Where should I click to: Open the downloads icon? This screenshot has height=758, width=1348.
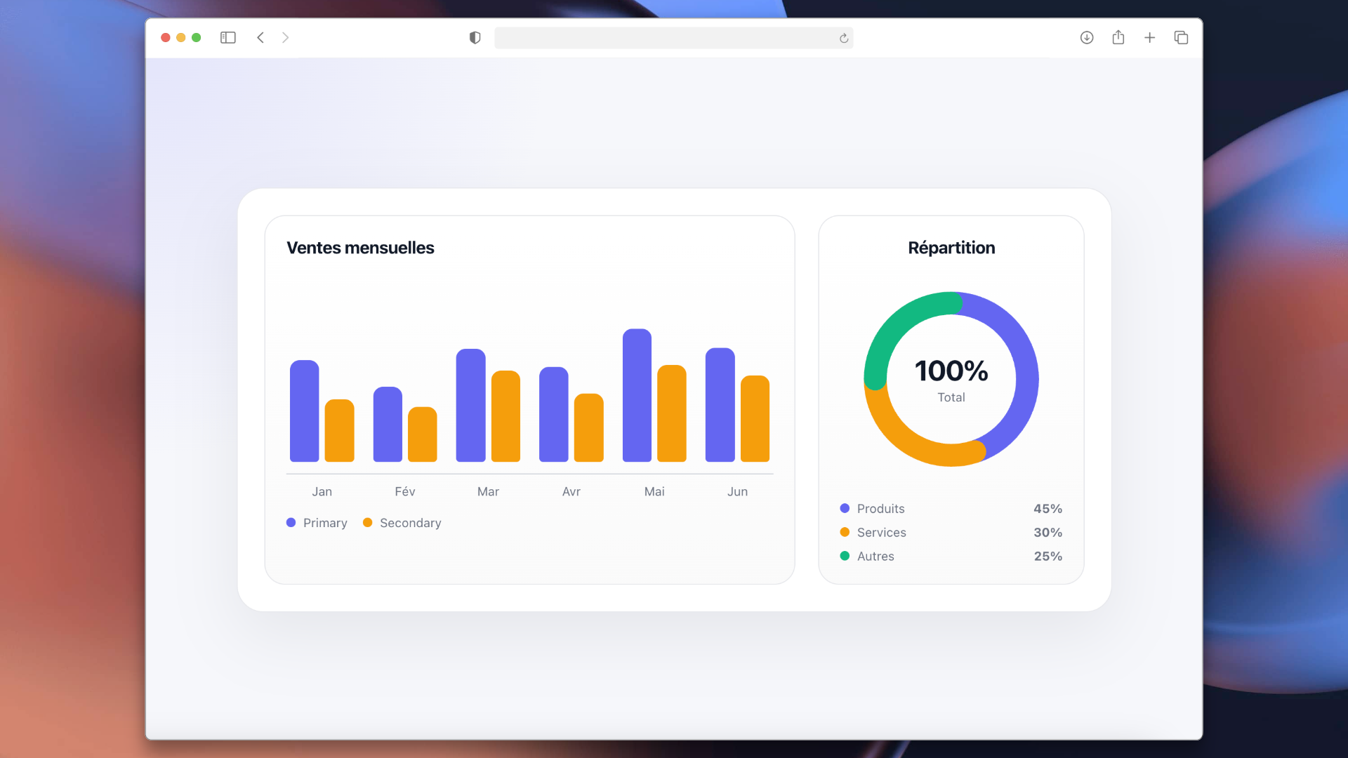pos(1087,38)
